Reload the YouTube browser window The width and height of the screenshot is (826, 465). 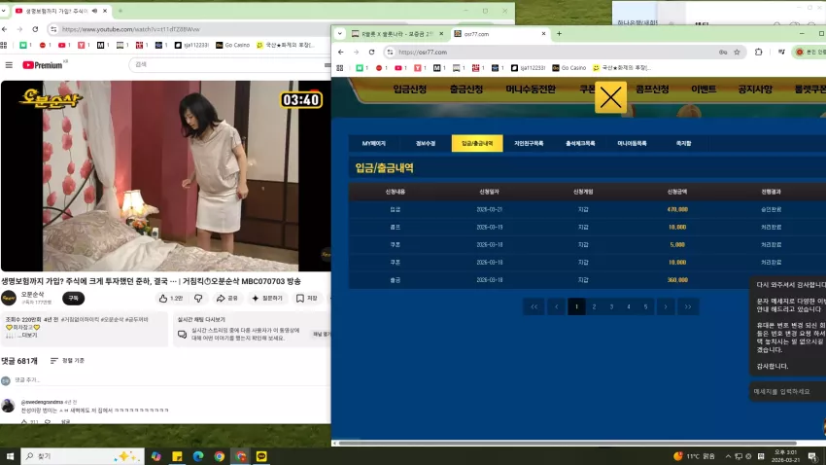pos(35,29)
